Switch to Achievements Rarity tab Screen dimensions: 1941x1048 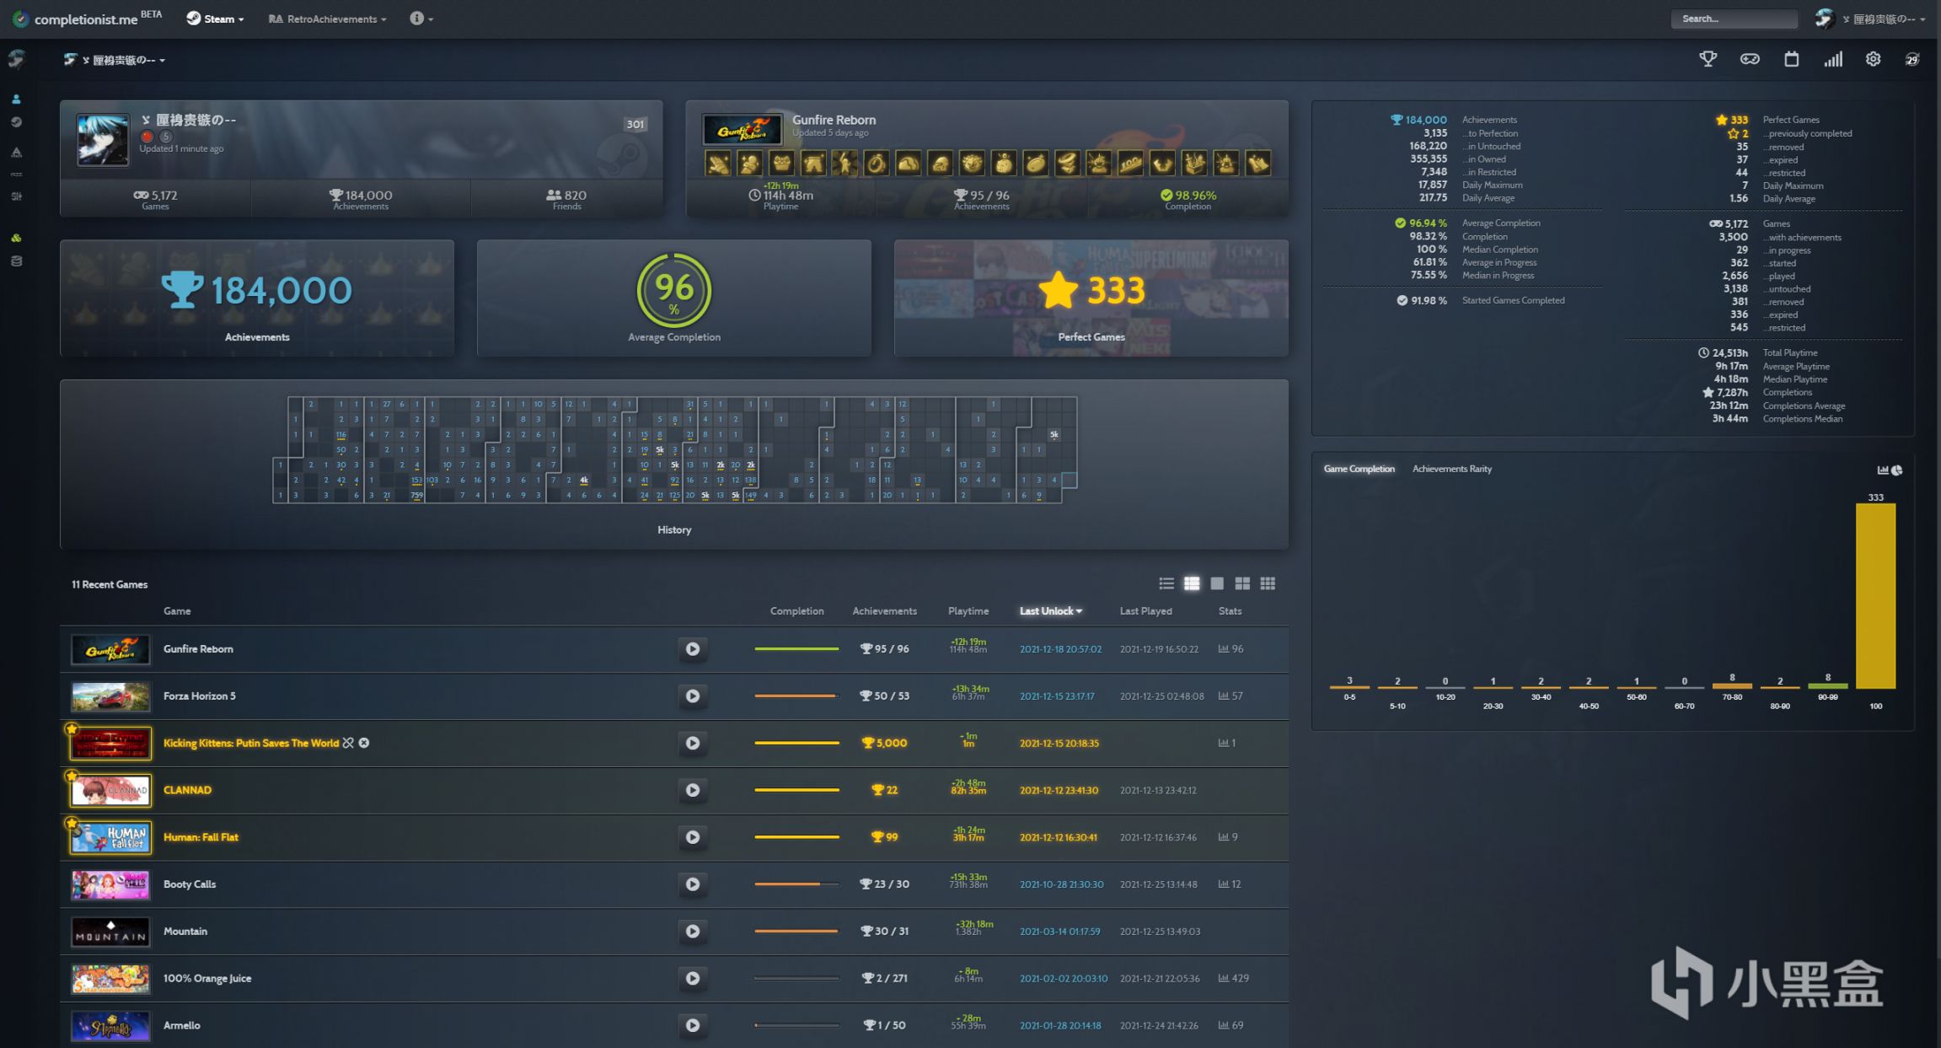coord(1451,469)
